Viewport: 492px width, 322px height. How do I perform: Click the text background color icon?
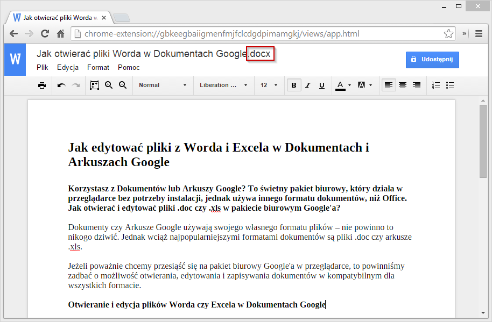(362, 85)
